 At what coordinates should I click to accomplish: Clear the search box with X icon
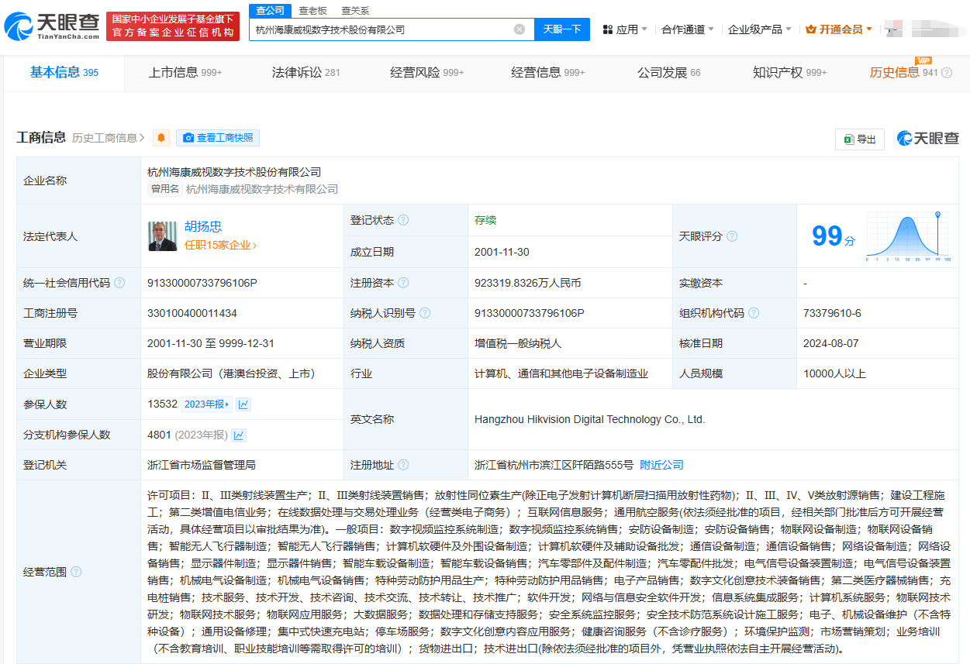(x=520, y=29)
